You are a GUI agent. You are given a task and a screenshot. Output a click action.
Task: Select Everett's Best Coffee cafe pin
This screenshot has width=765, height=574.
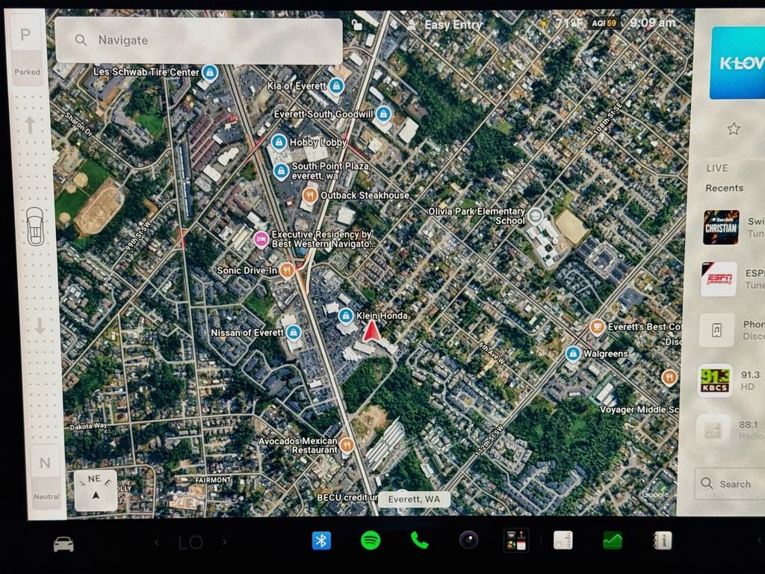pos(597,327)
